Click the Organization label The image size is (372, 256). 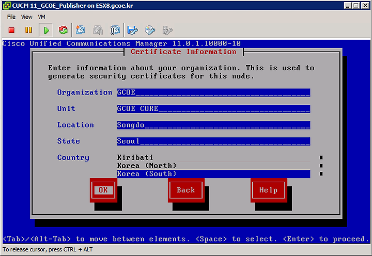pyautogui.click(x=84, y=92)
